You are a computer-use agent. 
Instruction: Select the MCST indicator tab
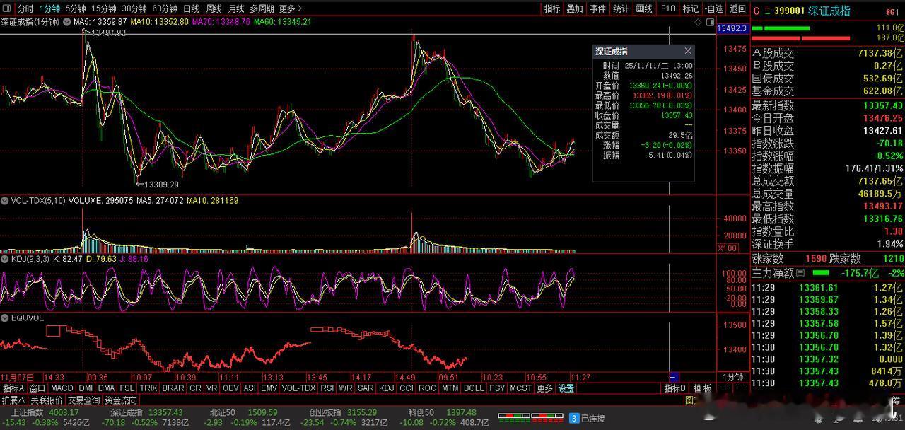click(520, 388)
